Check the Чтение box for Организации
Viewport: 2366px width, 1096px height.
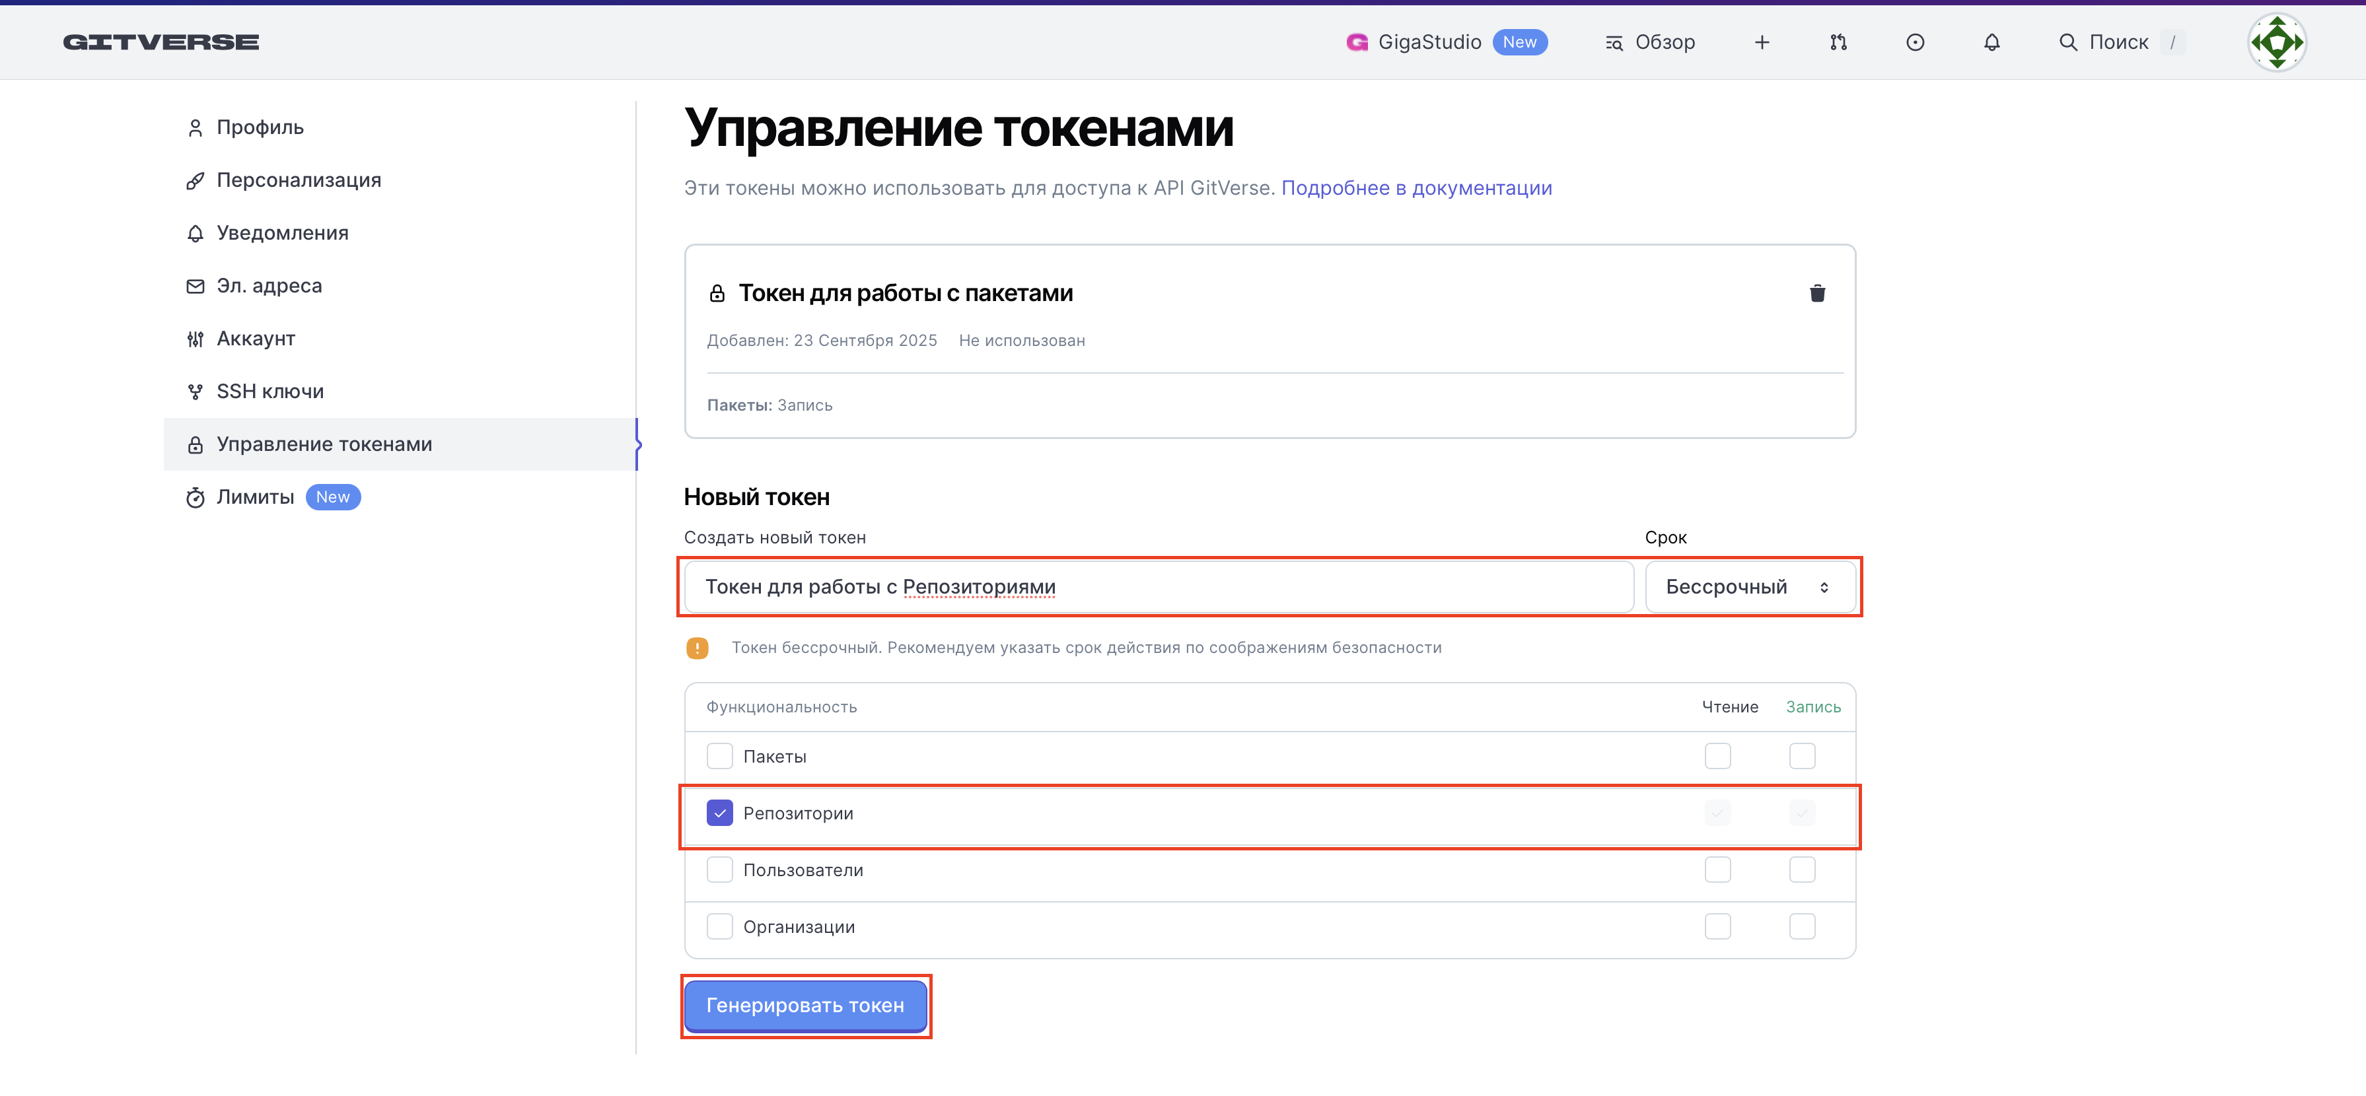[1717, 927]
